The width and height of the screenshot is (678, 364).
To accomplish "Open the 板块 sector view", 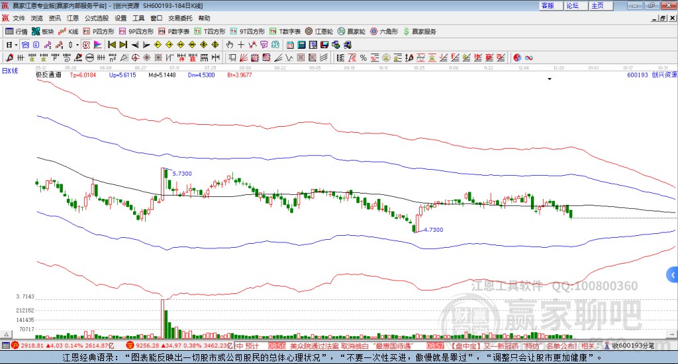I will click(43, 31).
